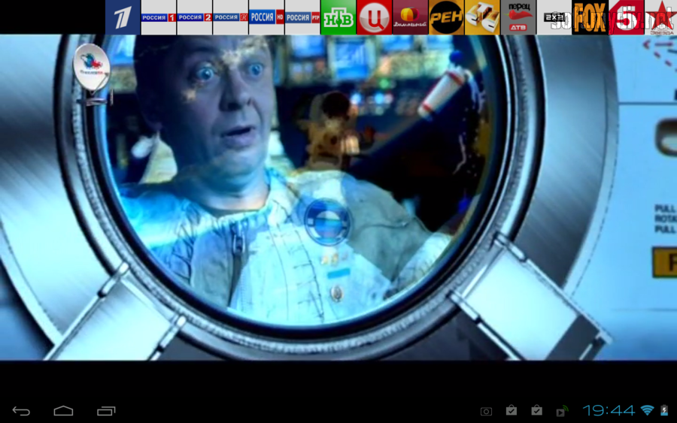
Task: Open the FOX channel
Action: [x=590, y=17]
